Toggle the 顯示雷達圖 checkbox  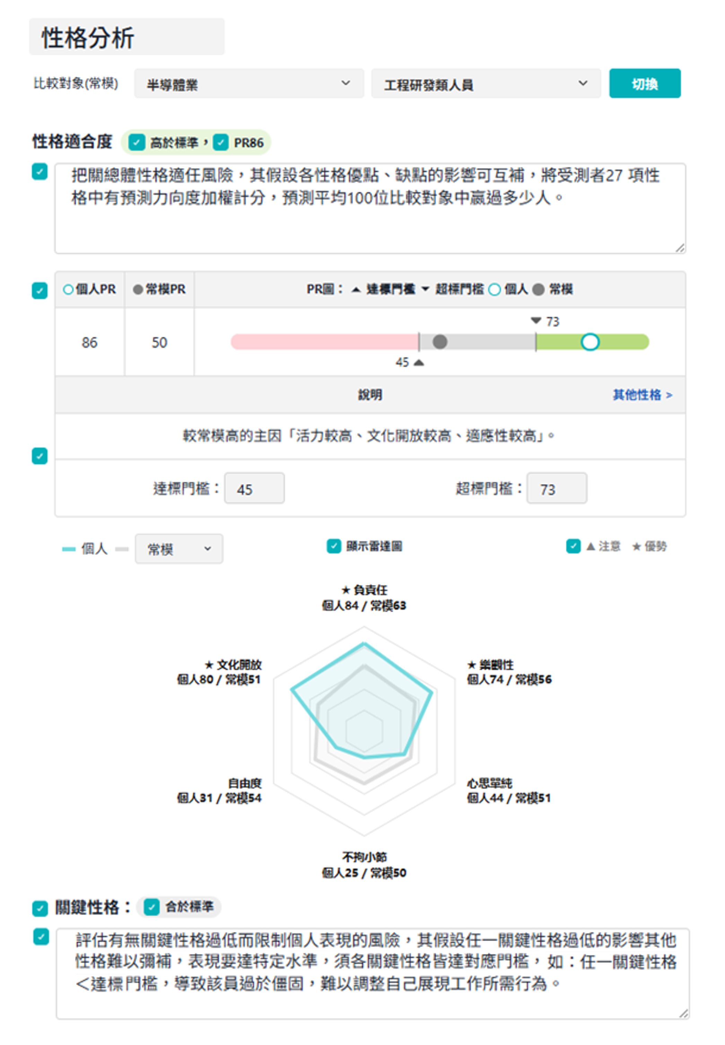pos(334,546)
